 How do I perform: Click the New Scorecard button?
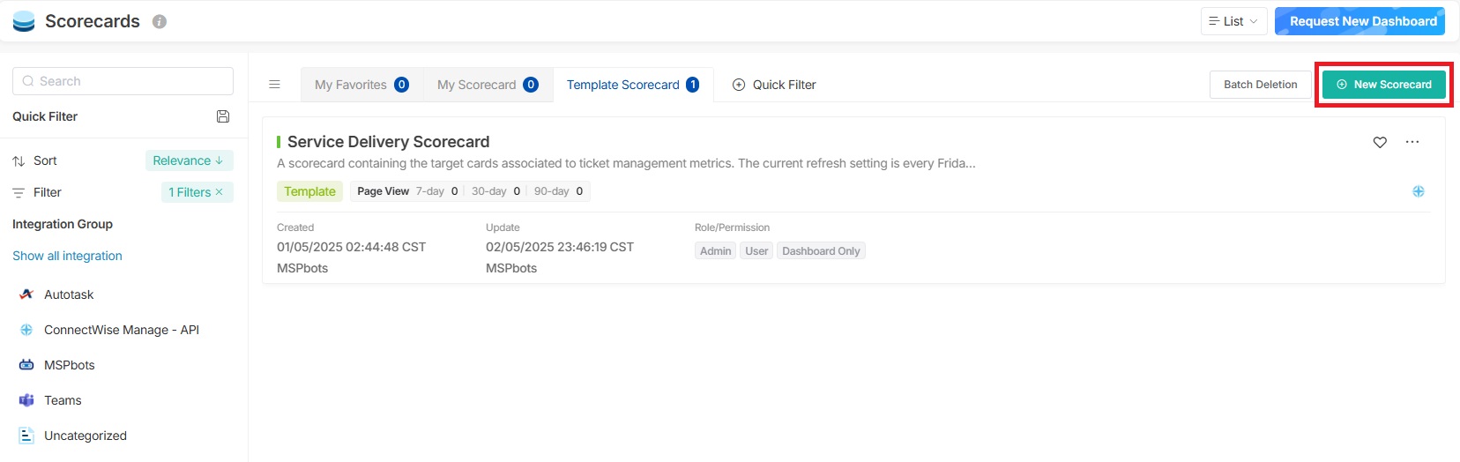click(x=1383, y=85)
